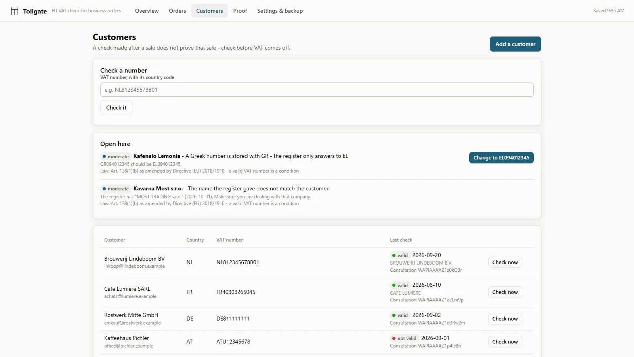This screenshot has width=634, height=357.
Task: Click the moderate badge for Kavarna Most
Action: click(116, 189)
